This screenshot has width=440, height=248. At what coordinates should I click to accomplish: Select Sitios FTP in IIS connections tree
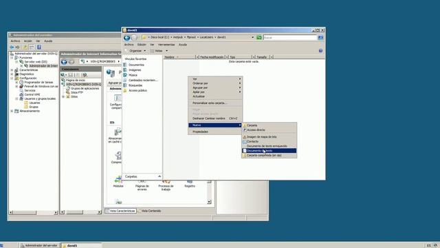tap(77, 92)
